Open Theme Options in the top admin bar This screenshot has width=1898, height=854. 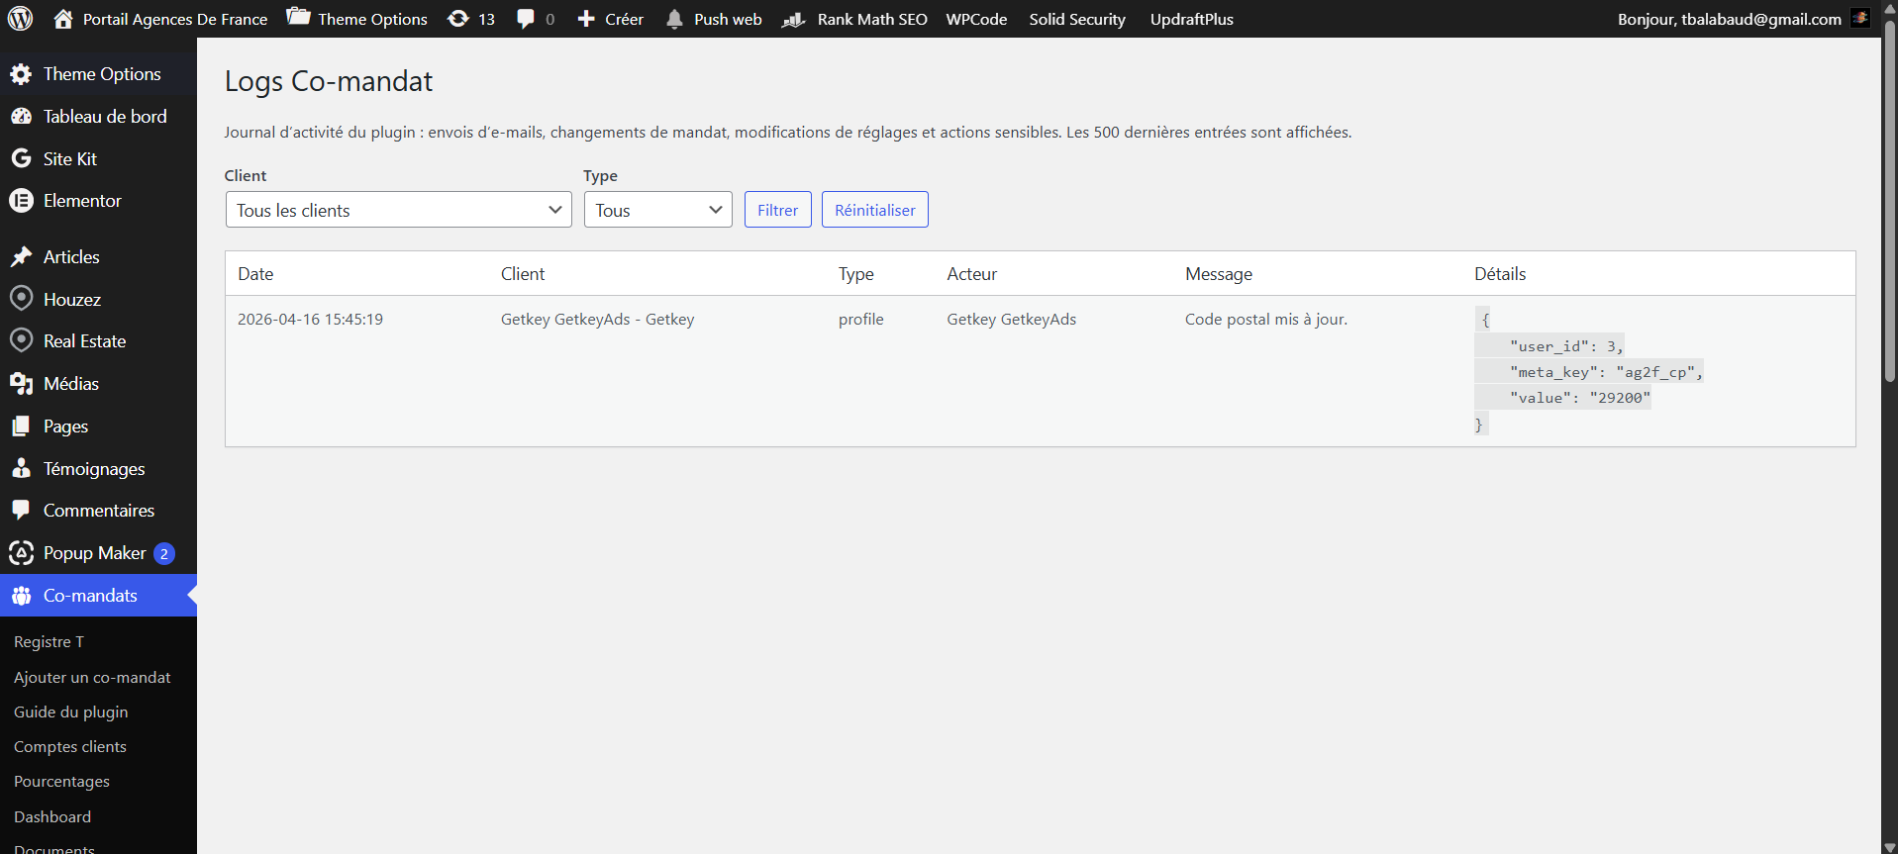372,19
